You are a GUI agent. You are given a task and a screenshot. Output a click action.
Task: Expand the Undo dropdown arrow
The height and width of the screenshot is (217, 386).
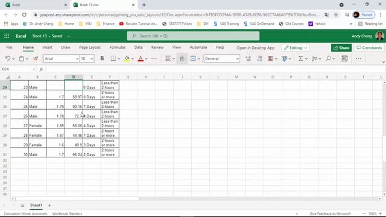tap(13, 58)
